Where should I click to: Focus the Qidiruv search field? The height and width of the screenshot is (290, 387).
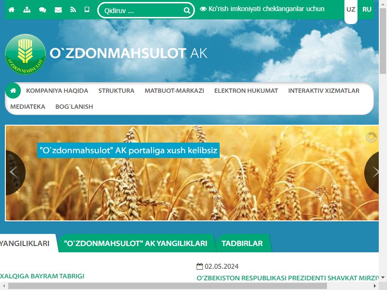[x=142, y=11]
